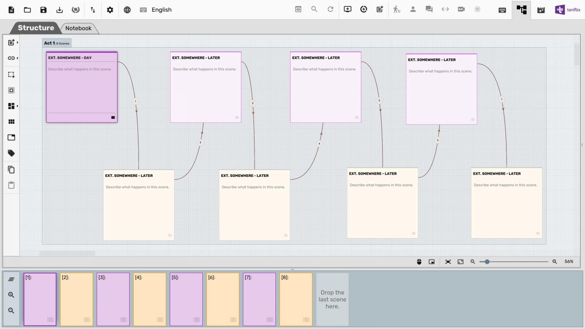The height and width of the screenshot is (329, 585).
Task: Click the Save document icon
Action: coord(43,9)
